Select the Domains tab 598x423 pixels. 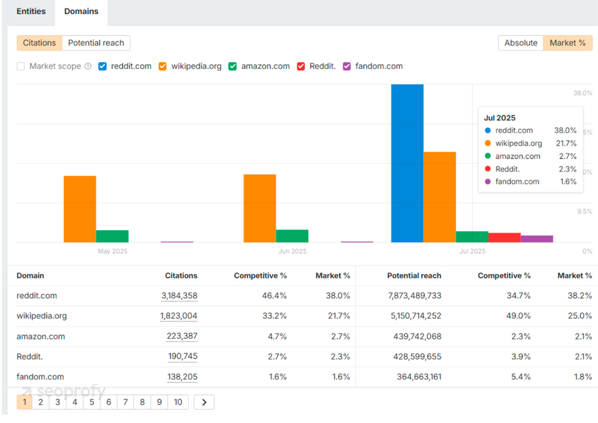click(81, 12)
